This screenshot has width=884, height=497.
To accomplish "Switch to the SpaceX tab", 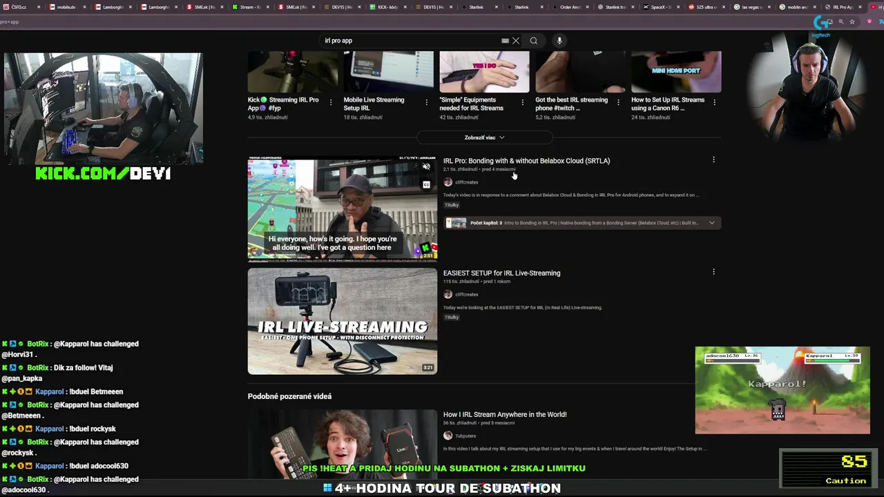I will 661,7.
